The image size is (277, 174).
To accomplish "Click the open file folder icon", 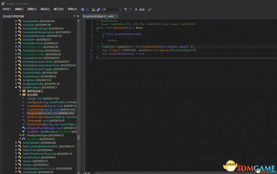I will [x=93, y=10].
